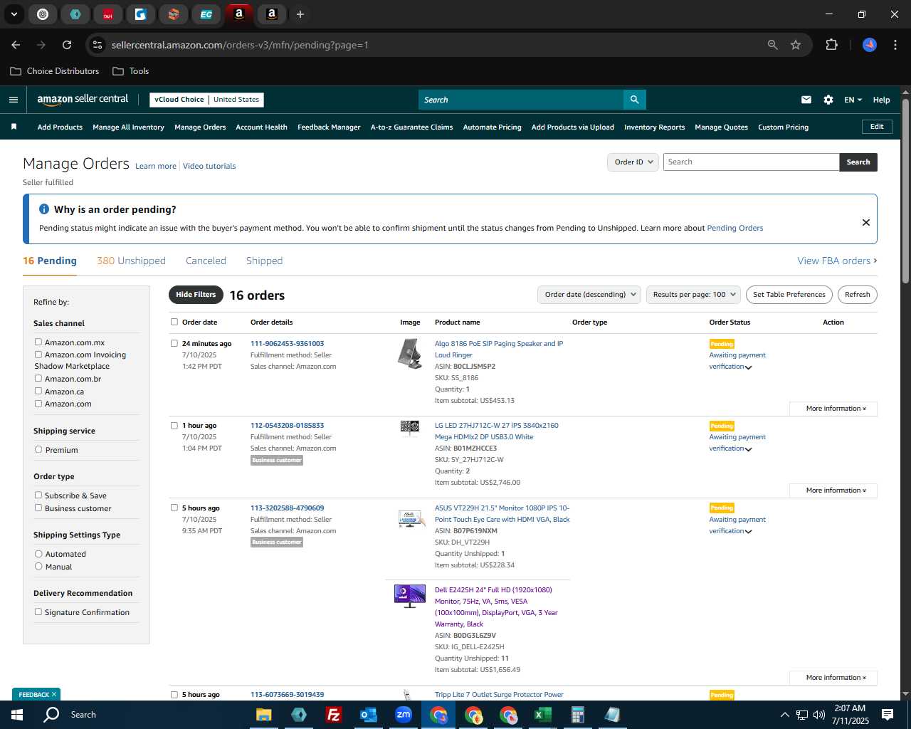
Task: Go back with browser back arrow
Action: [x=16, y=45]
